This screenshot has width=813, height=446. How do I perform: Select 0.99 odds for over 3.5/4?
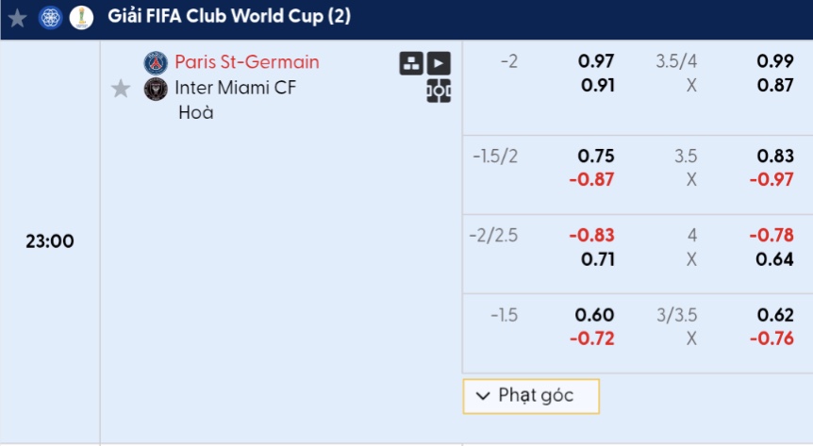[x=775, y=61]
